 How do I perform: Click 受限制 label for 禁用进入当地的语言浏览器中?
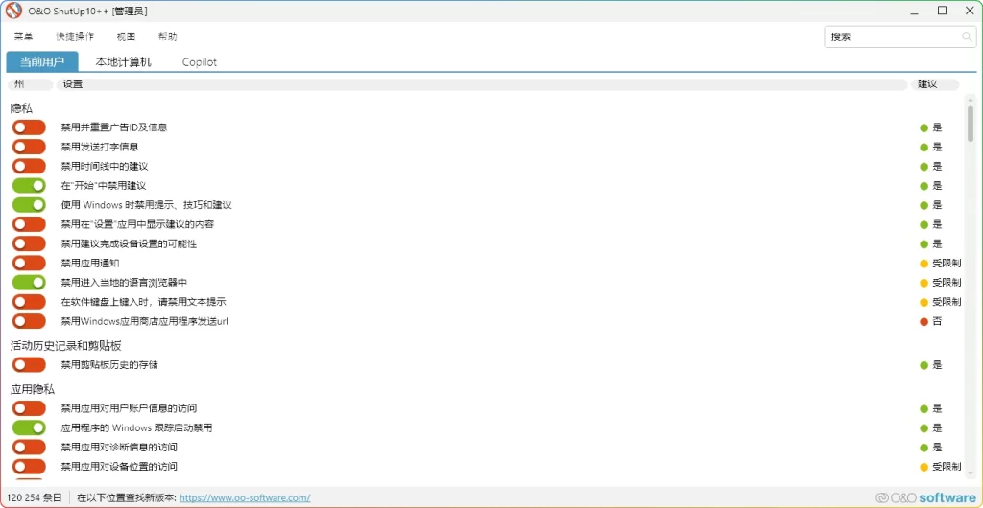(x=946, y=283)
